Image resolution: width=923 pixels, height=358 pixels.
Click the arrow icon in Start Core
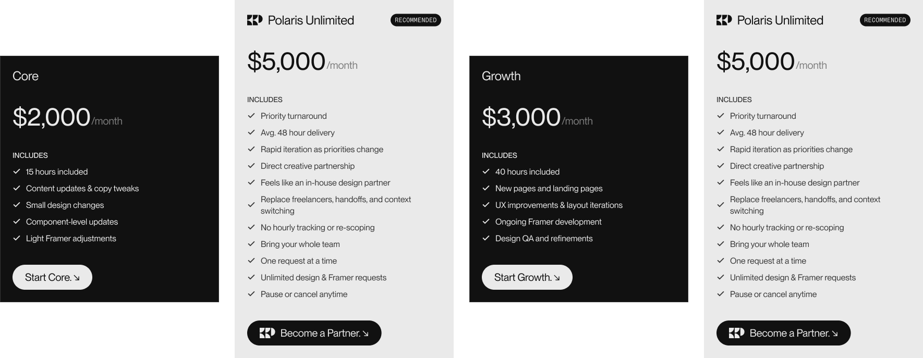[77, 278]
